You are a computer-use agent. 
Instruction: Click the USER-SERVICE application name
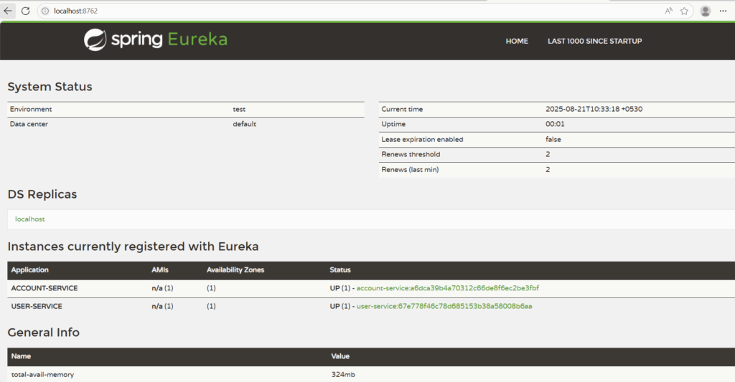click(37, 306)
